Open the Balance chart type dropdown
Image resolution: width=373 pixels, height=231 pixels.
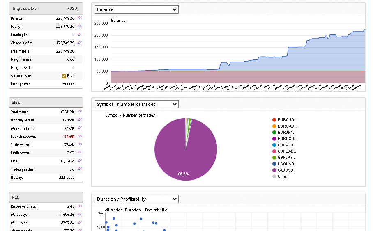click(136, 9)
